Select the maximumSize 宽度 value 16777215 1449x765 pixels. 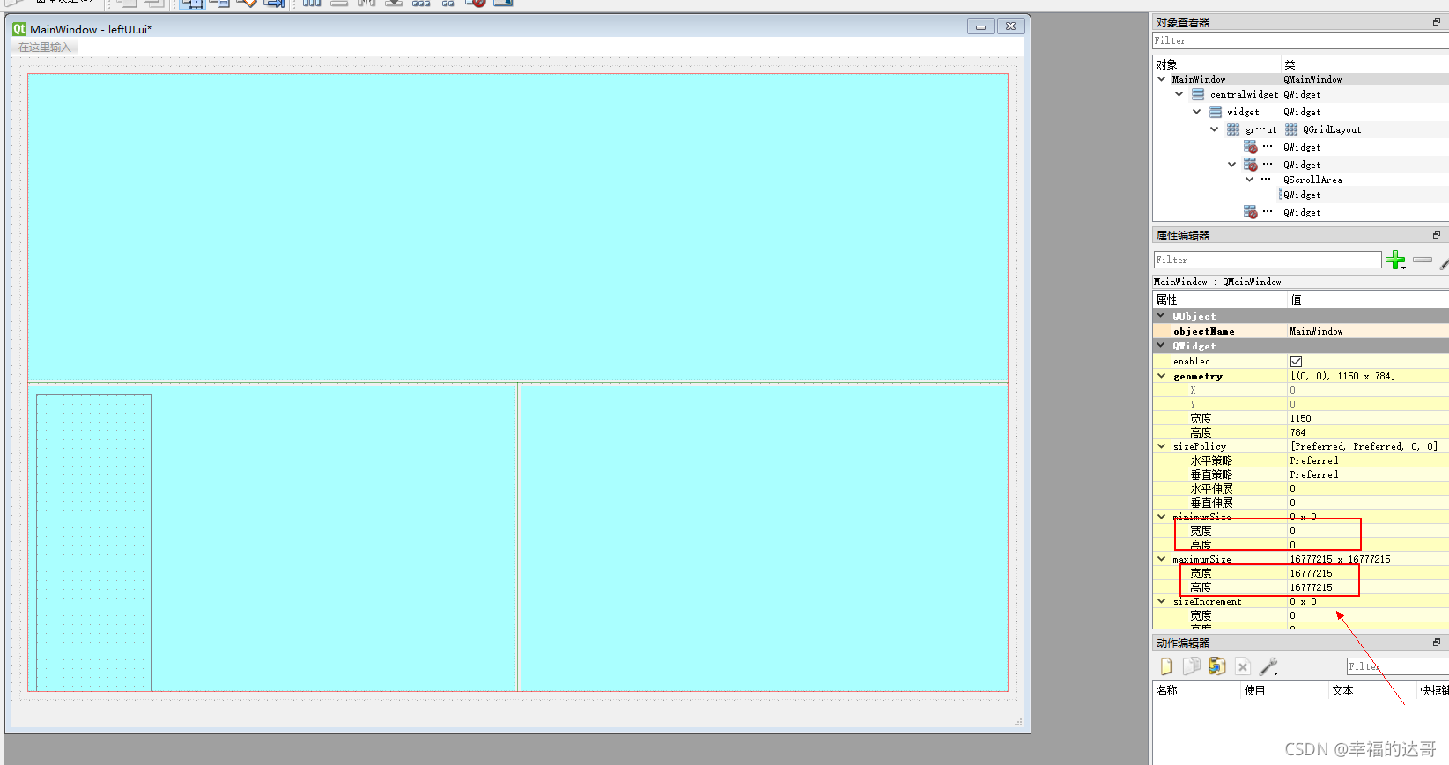tap(1311, 573)
